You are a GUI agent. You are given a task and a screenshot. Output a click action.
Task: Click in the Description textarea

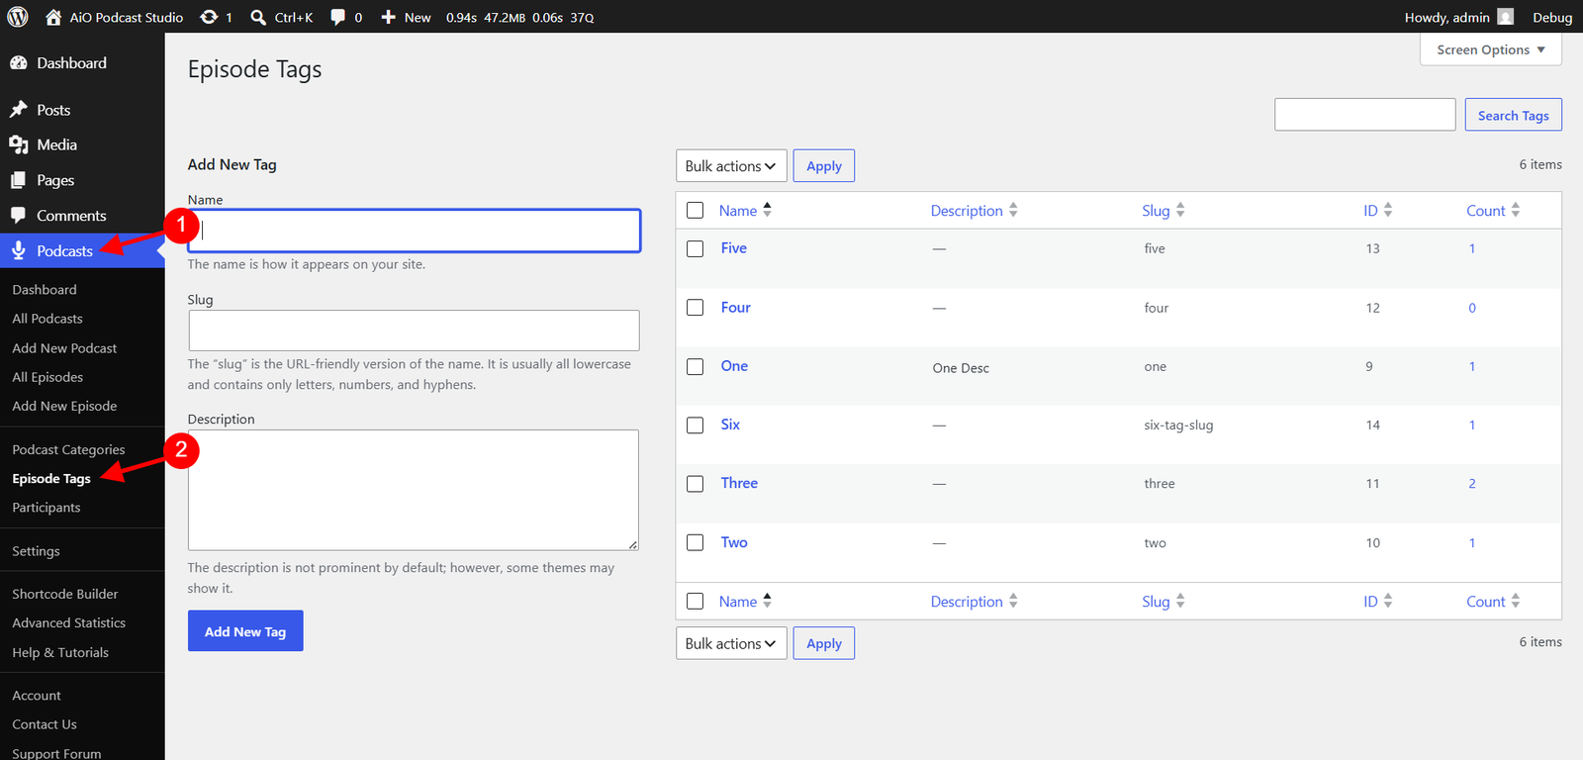[x=414, y=490]
